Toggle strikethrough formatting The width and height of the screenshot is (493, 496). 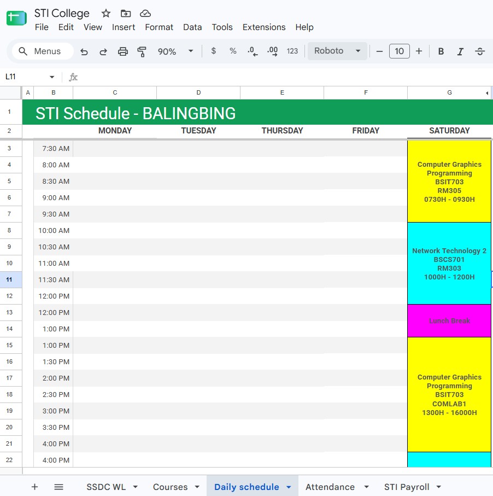(x=480, y=51)
